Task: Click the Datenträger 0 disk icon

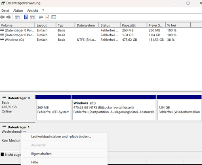Action: point(4,97)
